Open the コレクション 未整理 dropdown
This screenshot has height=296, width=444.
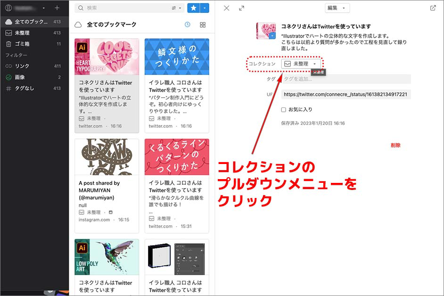coord(301,64)
